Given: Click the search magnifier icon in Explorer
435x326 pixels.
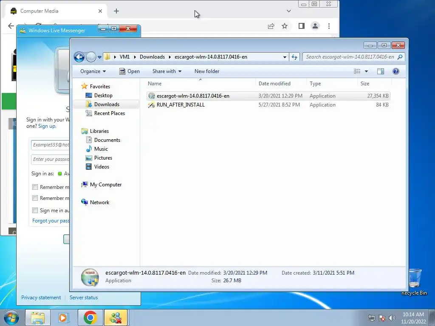Looking at the screenshot, I should click(400, 57).
